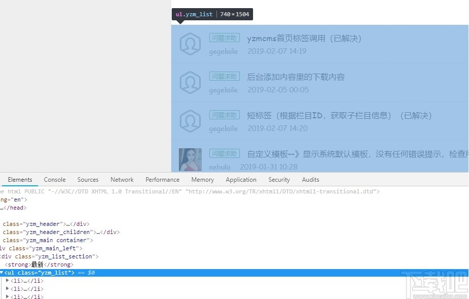Click the timestamp 2019-02-07 14:19
The image size is (469, 299).
coord(276,51)
